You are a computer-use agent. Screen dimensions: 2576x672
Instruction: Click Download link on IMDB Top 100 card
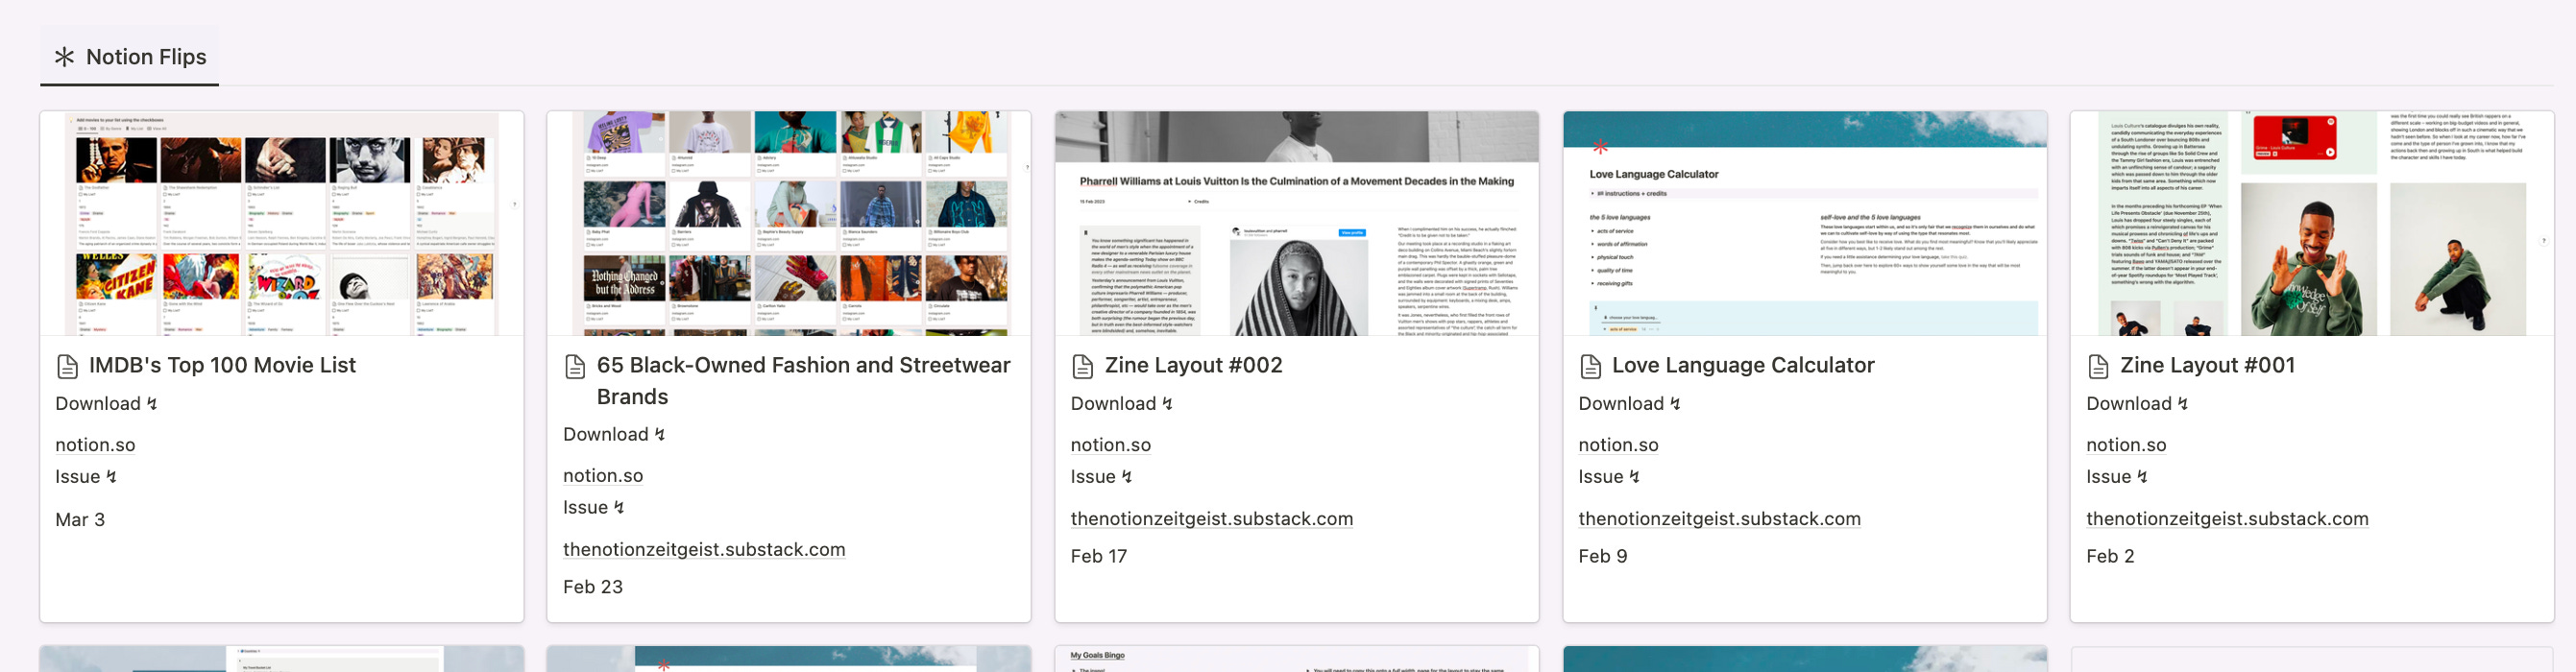click(106, 404)
